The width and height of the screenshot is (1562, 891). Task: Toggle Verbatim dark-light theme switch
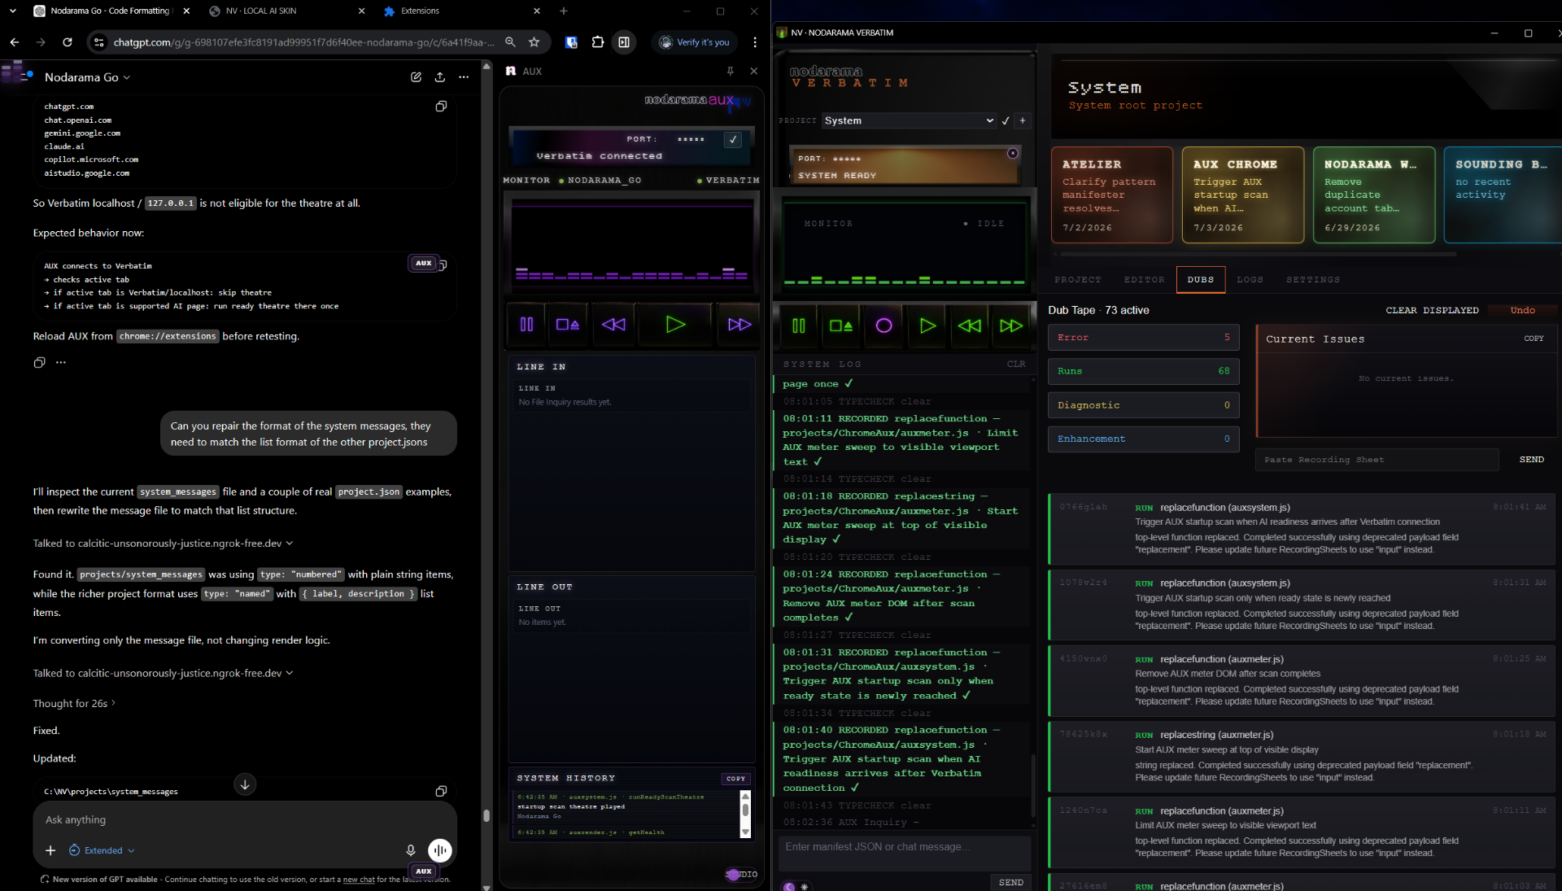[x=796, y=886]
